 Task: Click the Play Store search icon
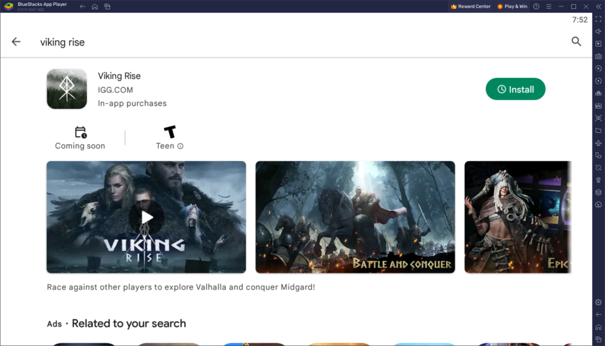(x=576, y=42)
